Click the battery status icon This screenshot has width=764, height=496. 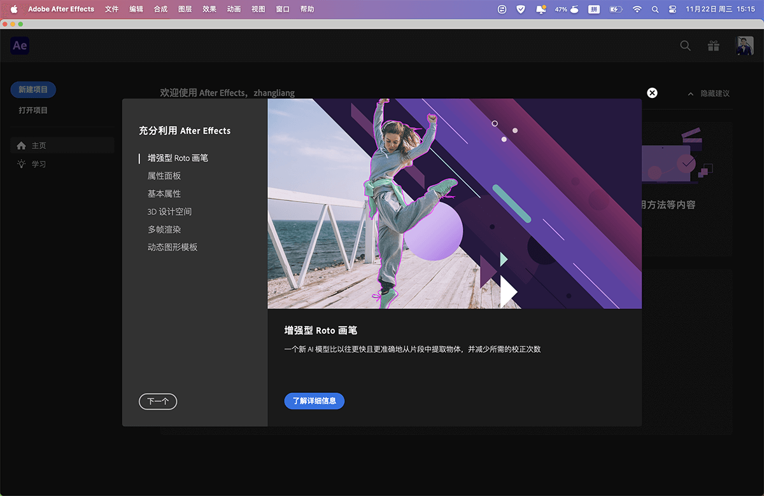point(616,10)
